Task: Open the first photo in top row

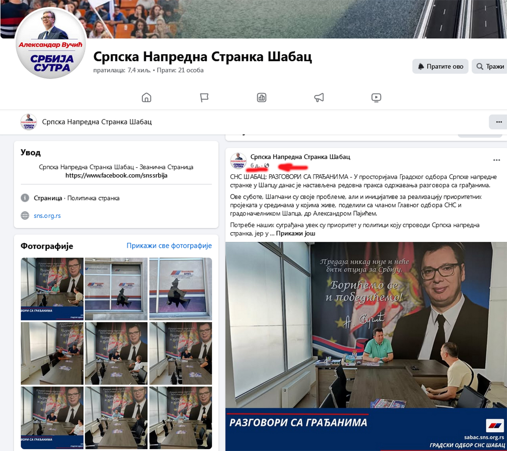Action: tap(52, 289)
